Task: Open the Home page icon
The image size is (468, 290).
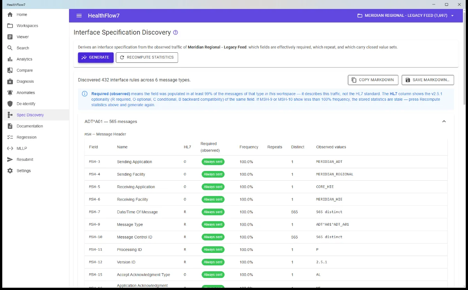Action: point(10,14)
